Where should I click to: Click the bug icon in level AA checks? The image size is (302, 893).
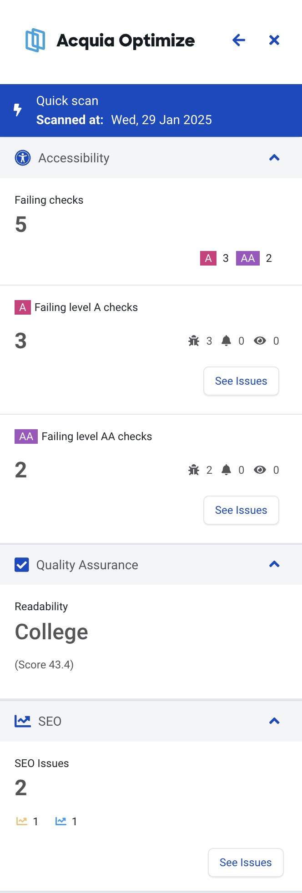tap(194, 470)
